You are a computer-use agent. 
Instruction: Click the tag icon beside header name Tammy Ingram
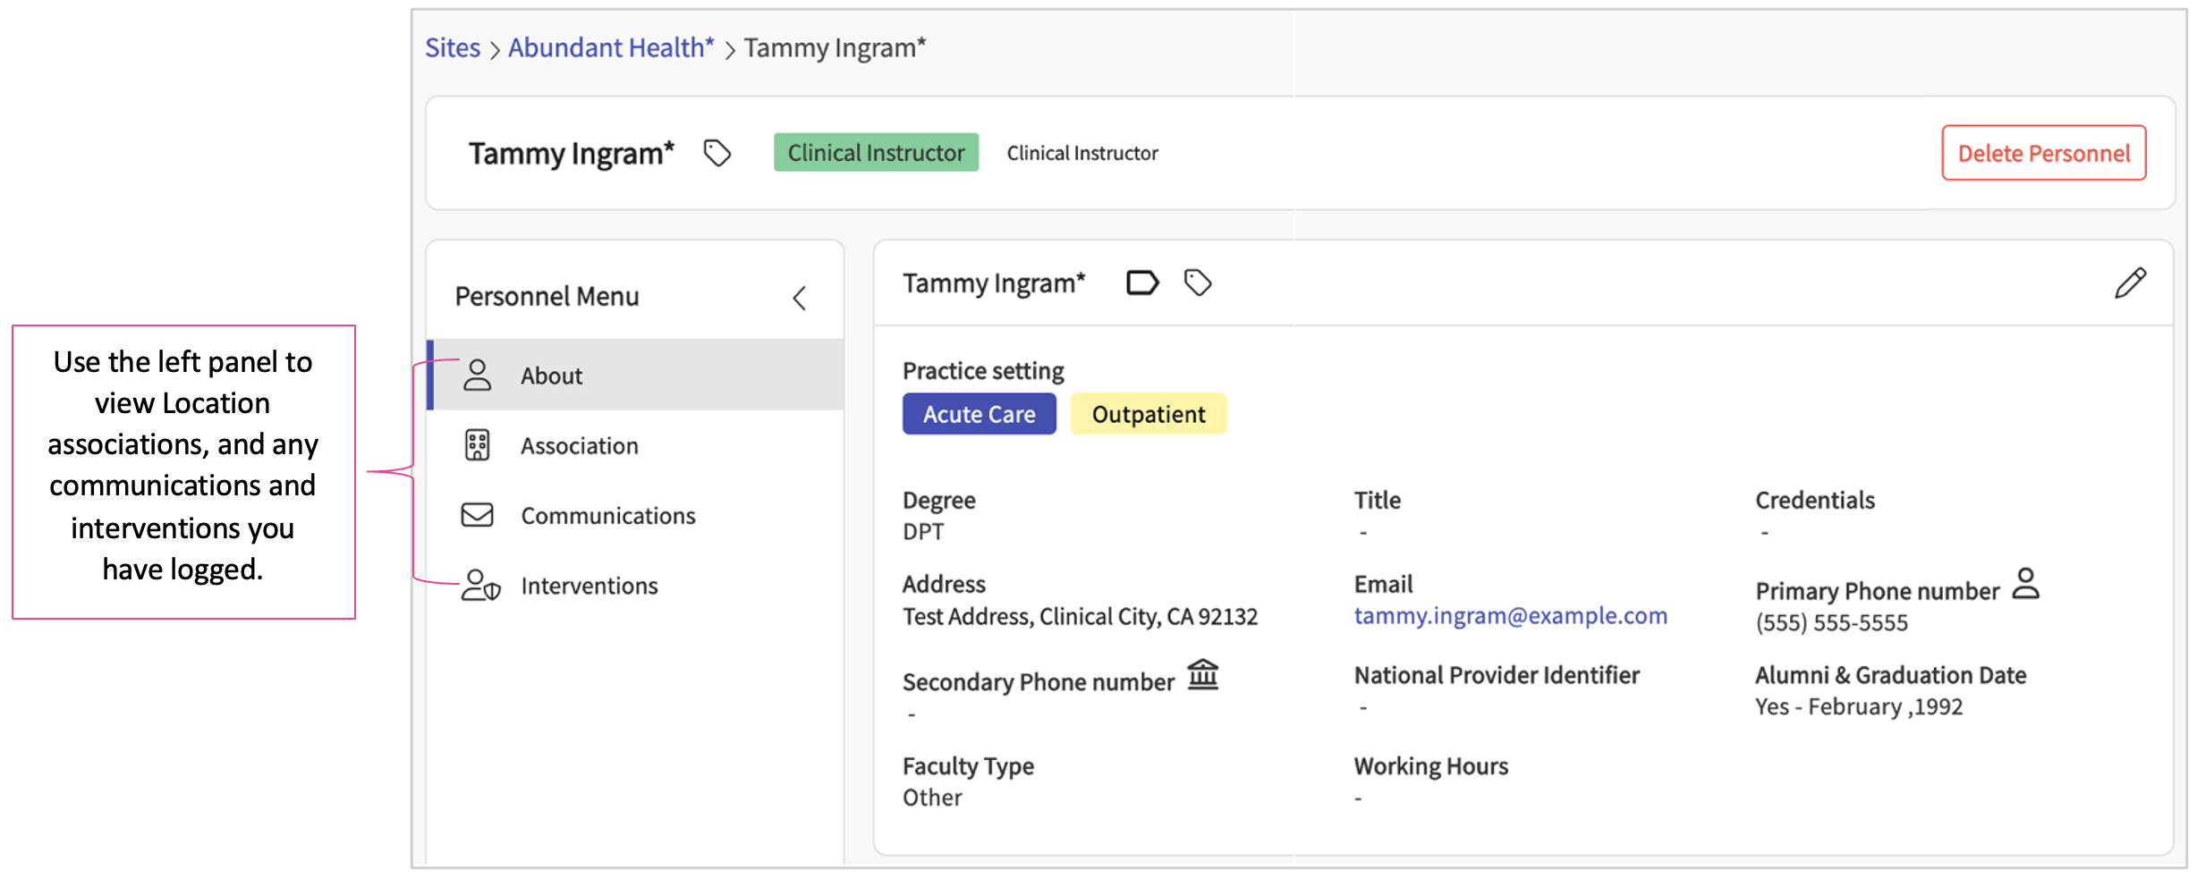click(x=717, y=153)
